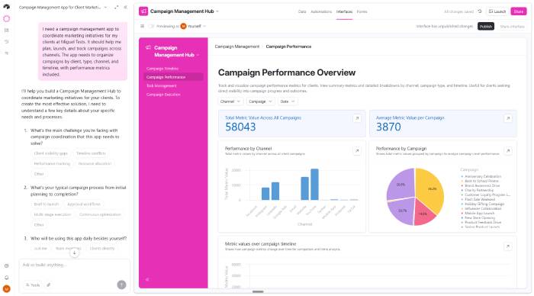Collapse the pink sidebar using bottom arrow
The image size is (534, 296).
click(x=147, y=279)
